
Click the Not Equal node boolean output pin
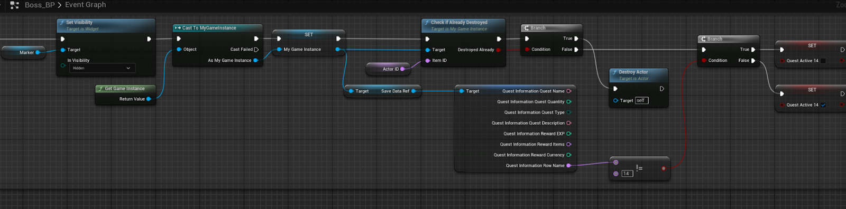[664, 168]
